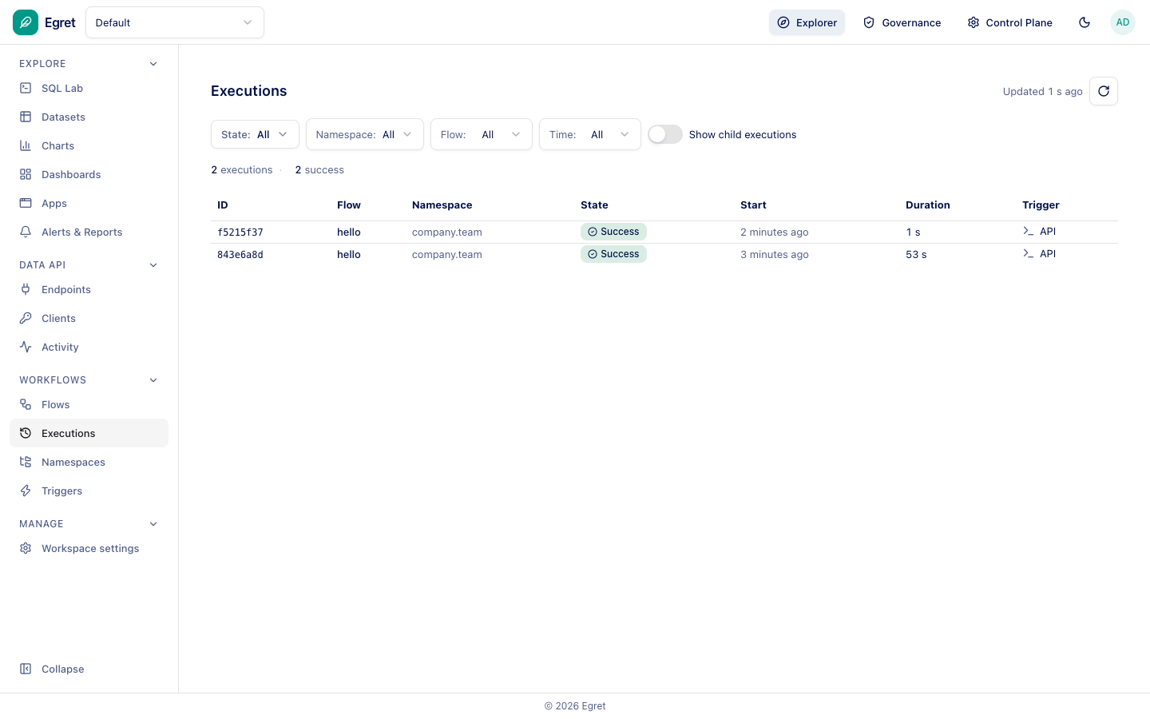Click the "53 s" duration value
This screenshot has width=1150, height=719.
(x=916, y=255)
